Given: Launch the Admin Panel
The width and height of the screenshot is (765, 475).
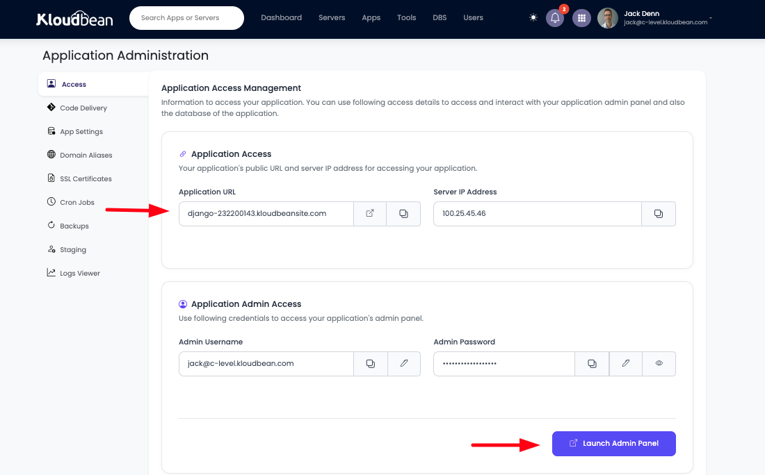Looking at the screenshot, I should 613,444.
